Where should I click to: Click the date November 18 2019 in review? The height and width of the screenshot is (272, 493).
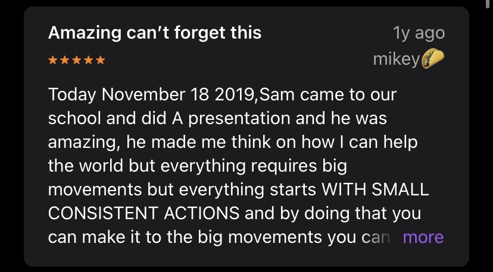(178, 95)
